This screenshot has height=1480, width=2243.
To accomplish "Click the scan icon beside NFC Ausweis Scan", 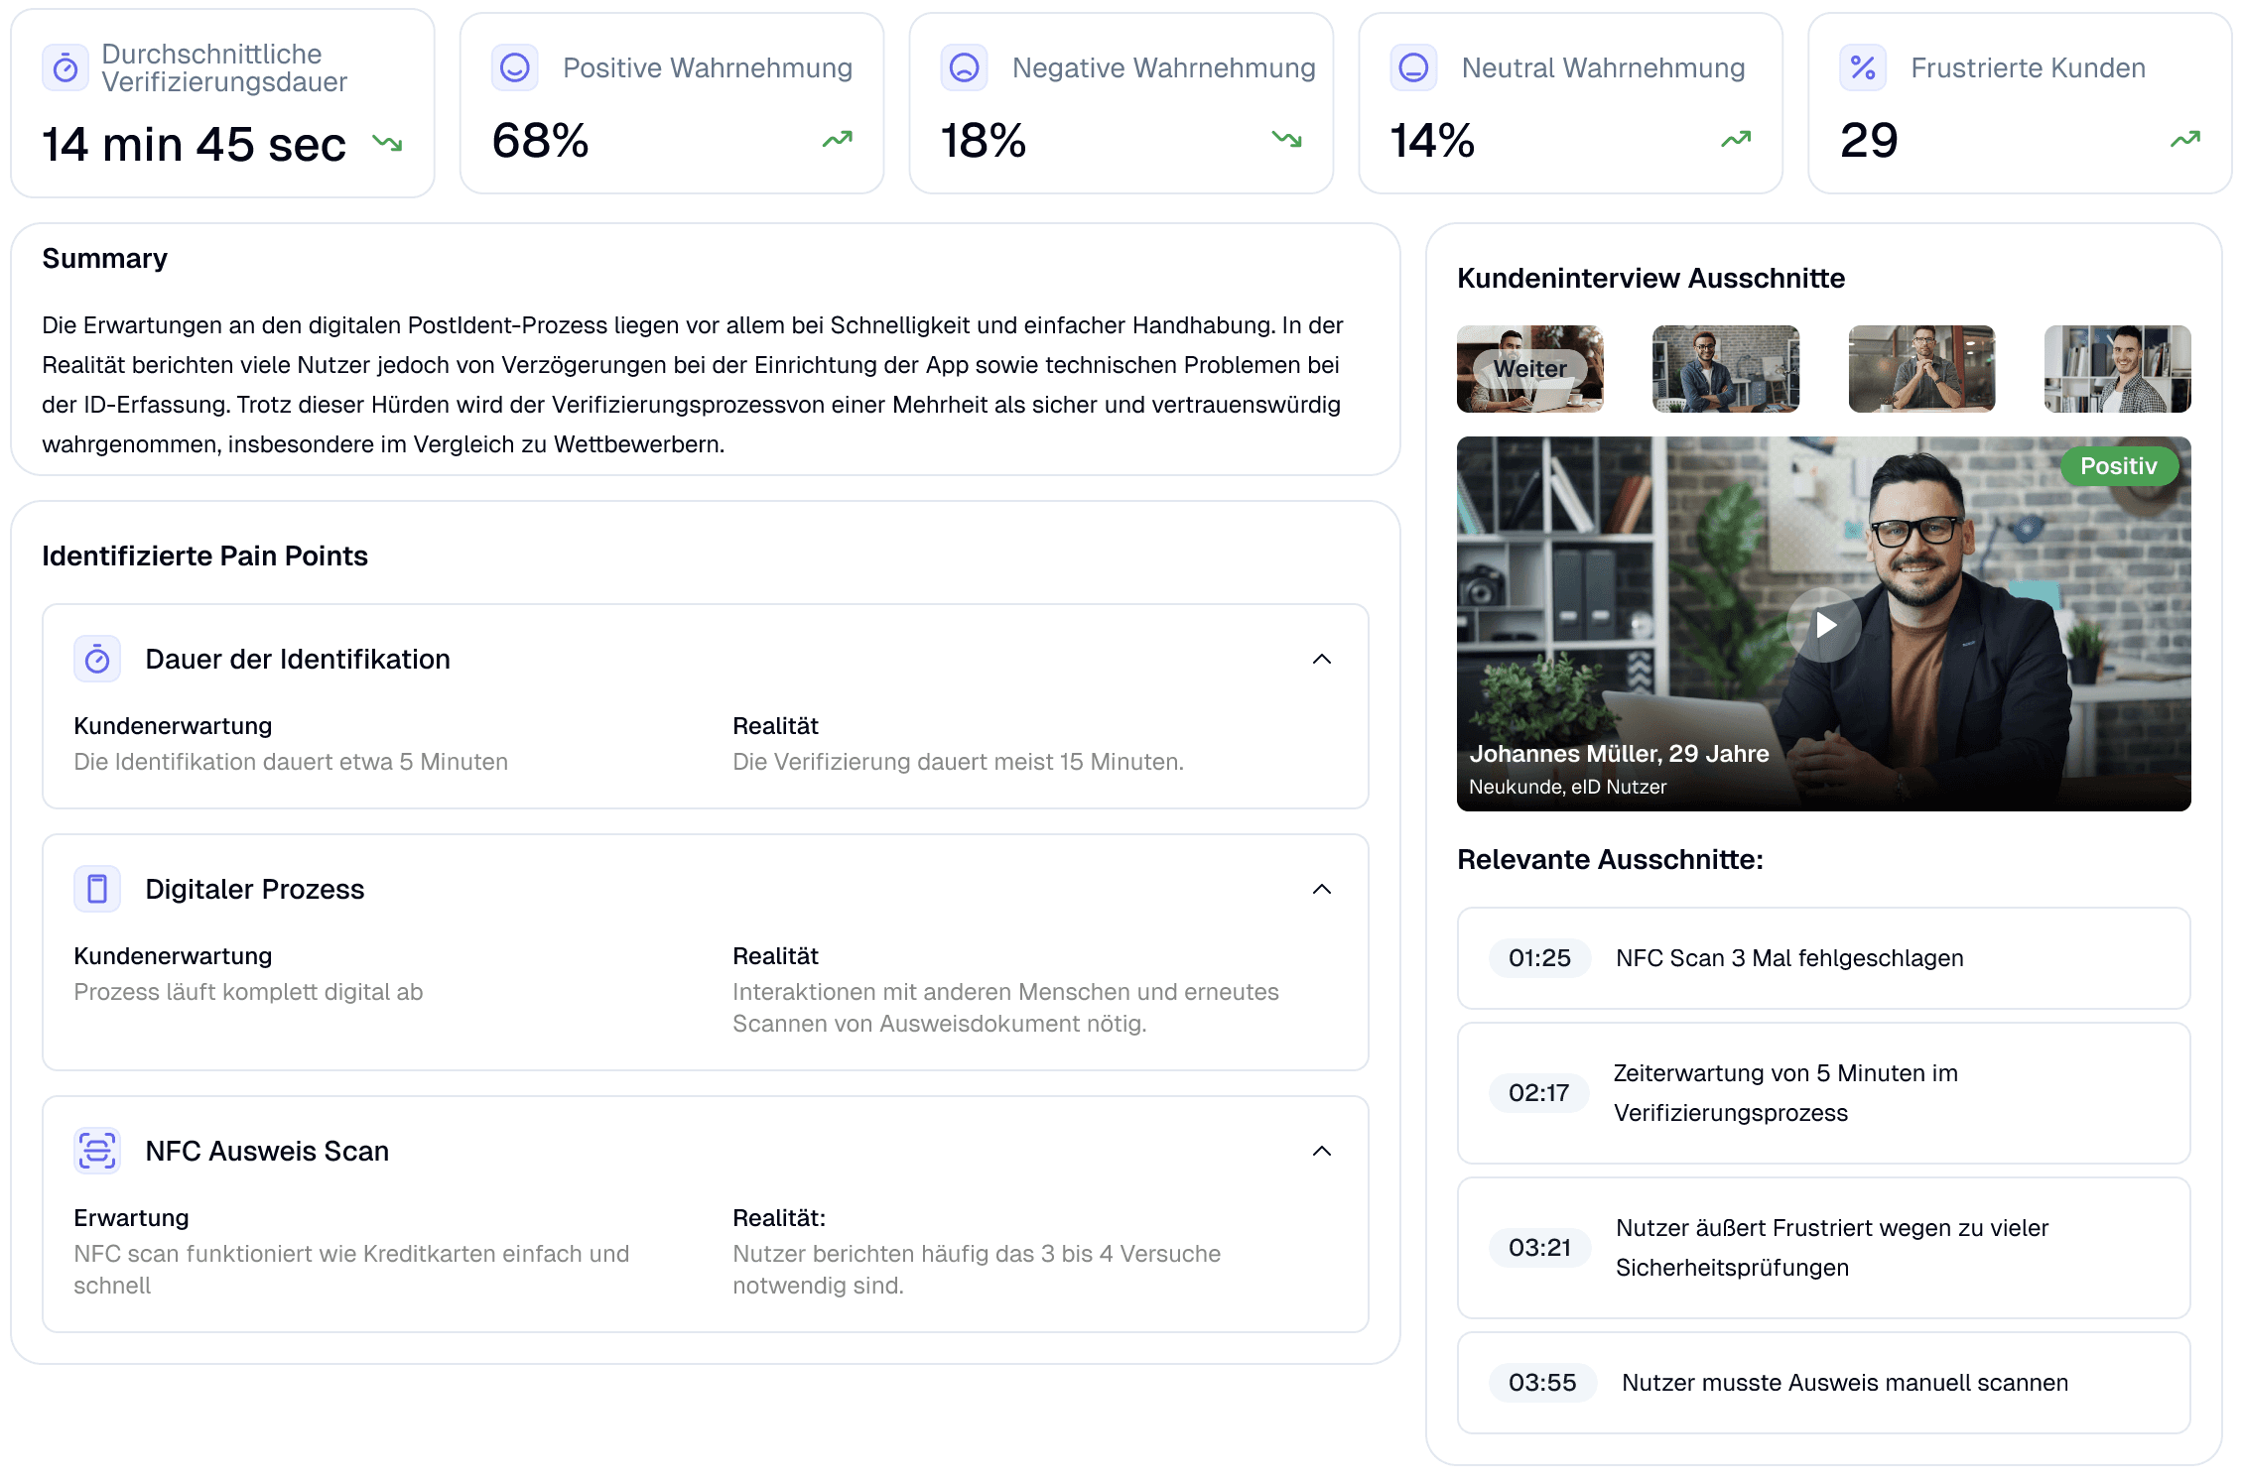I will coord(97,1151).
